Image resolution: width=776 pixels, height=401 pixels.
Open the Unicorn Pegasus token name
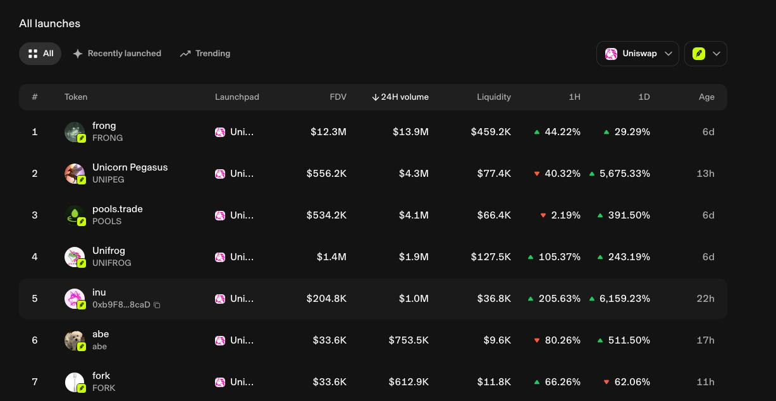tap(130, 167)
